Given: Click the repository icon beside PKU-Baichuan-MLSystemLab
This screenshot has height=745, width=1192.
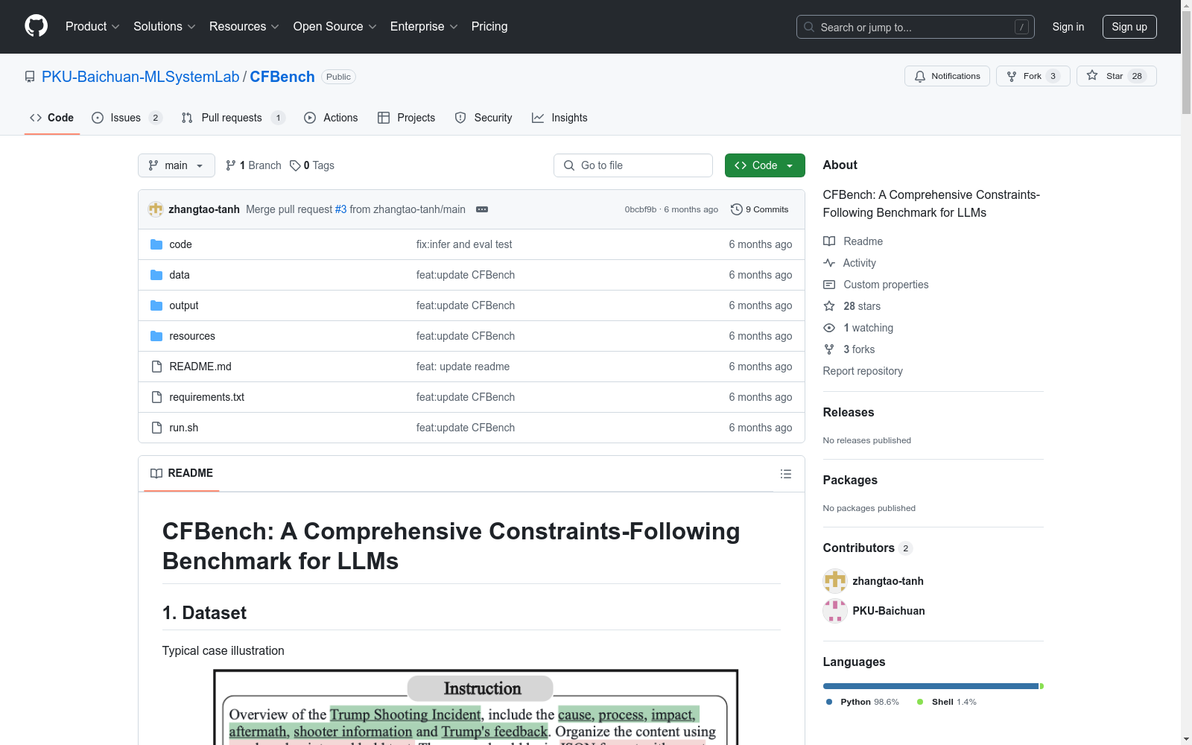Looking at the screenshot, I should pyautogui.click(x=30, y=77).
